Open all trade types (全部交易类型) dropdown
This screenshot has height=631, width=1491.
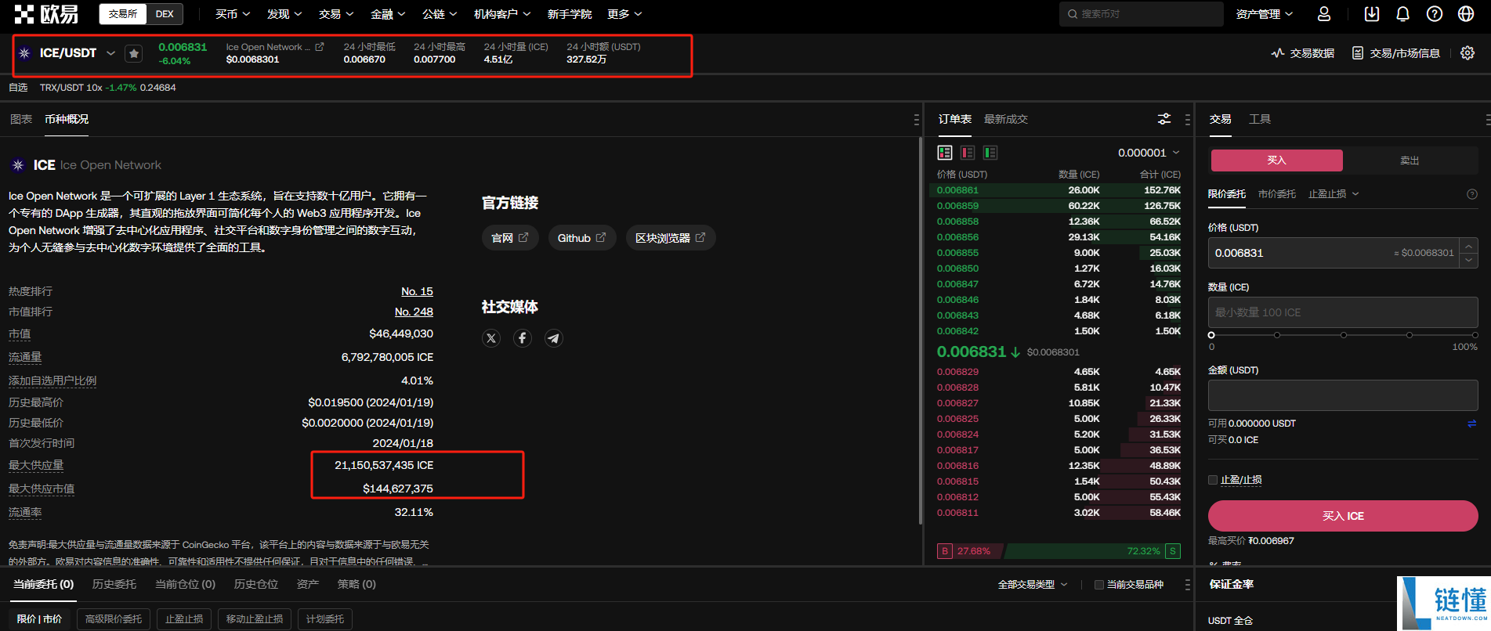pyautogui.click(x=1033, y=585)
